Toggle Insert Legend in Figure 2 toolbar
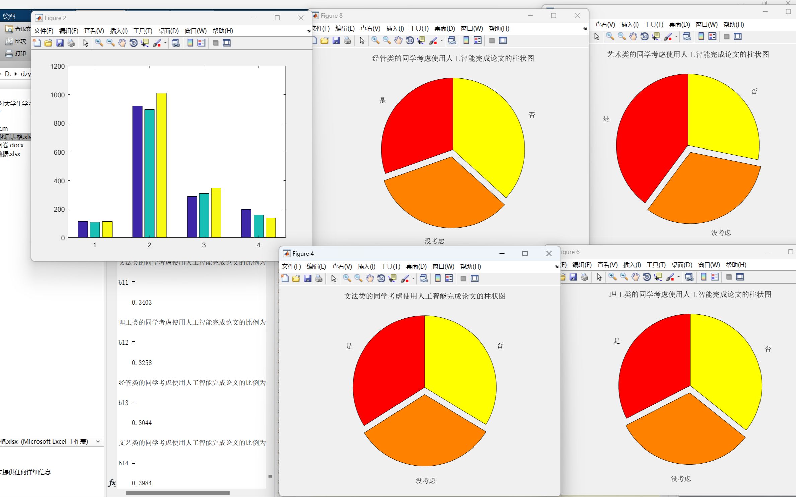Image resolution: width=796 pixels, height=497 pixels. 201,43
